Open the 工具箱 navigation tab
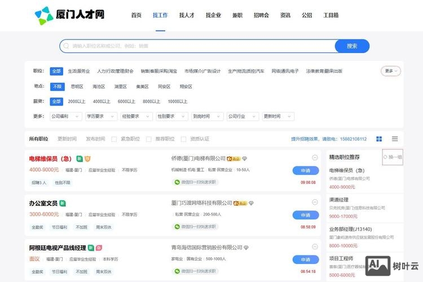The height and width of the screenshot is (282, 423). tap(331, 15)
